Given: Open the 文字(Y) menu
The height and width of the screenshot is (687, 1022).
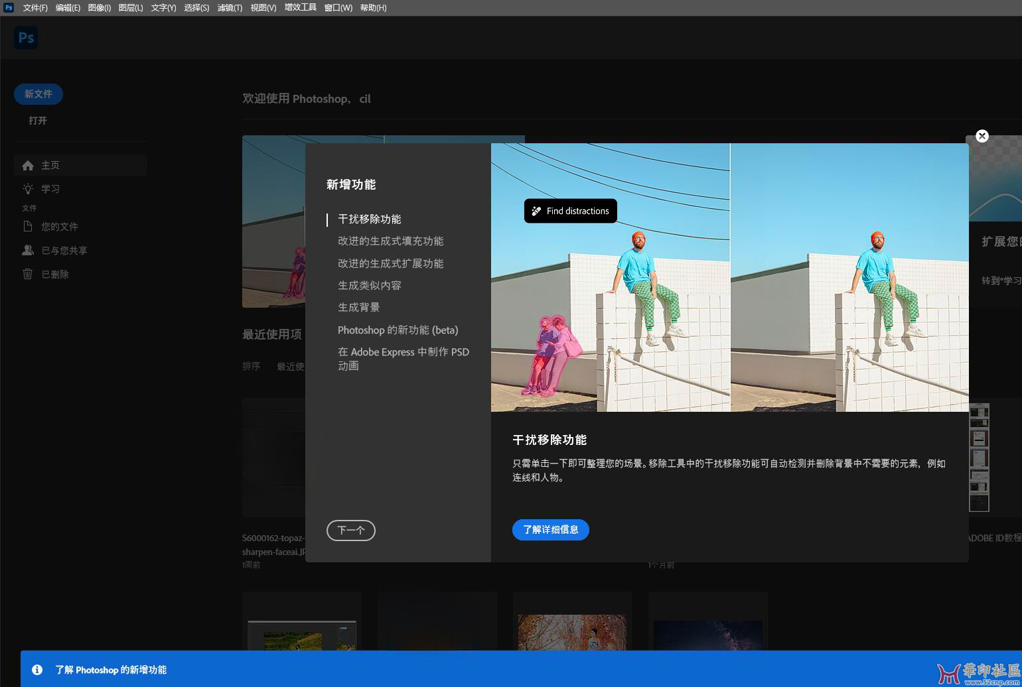Looking at the screenshot, I should [163, 8].
